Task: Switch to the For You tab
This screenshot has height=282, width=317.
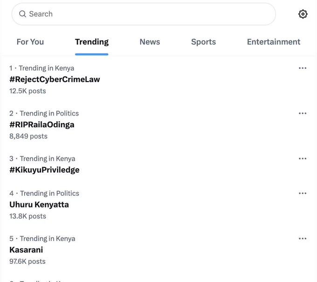Action: click(30, 42)
